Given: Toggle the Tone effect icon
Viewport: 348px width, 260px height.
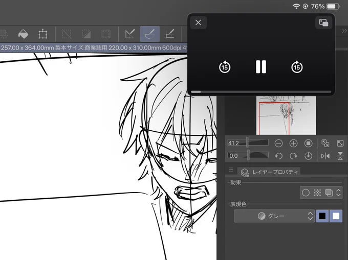Looking at the screenshot, I should click(317, 193).
